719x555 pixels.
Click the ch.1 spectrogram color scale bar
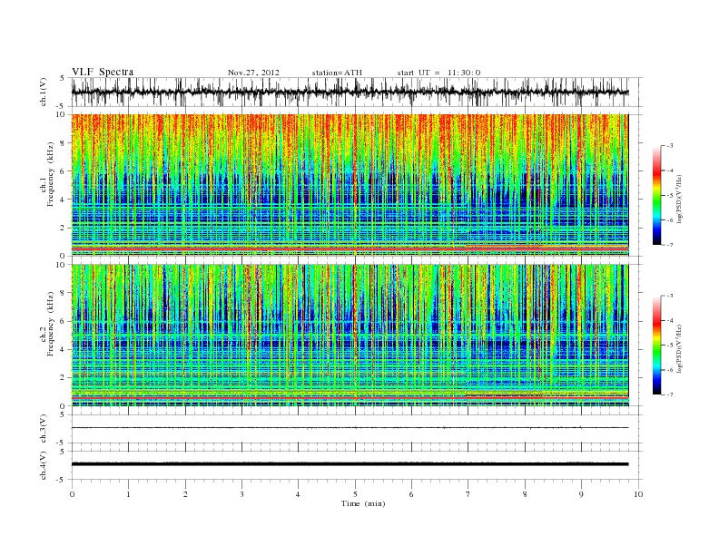[x=656, y=195]
